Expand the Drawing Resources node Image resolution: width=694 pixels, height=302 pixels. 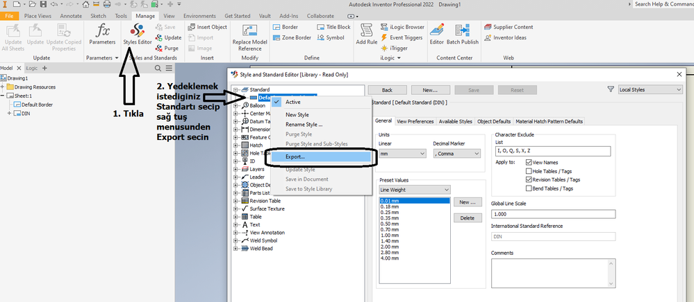pyautogui.click(x=3, y=87)
